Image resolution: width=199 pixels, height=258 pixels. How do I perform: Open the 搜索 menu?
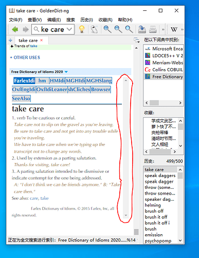70,20
